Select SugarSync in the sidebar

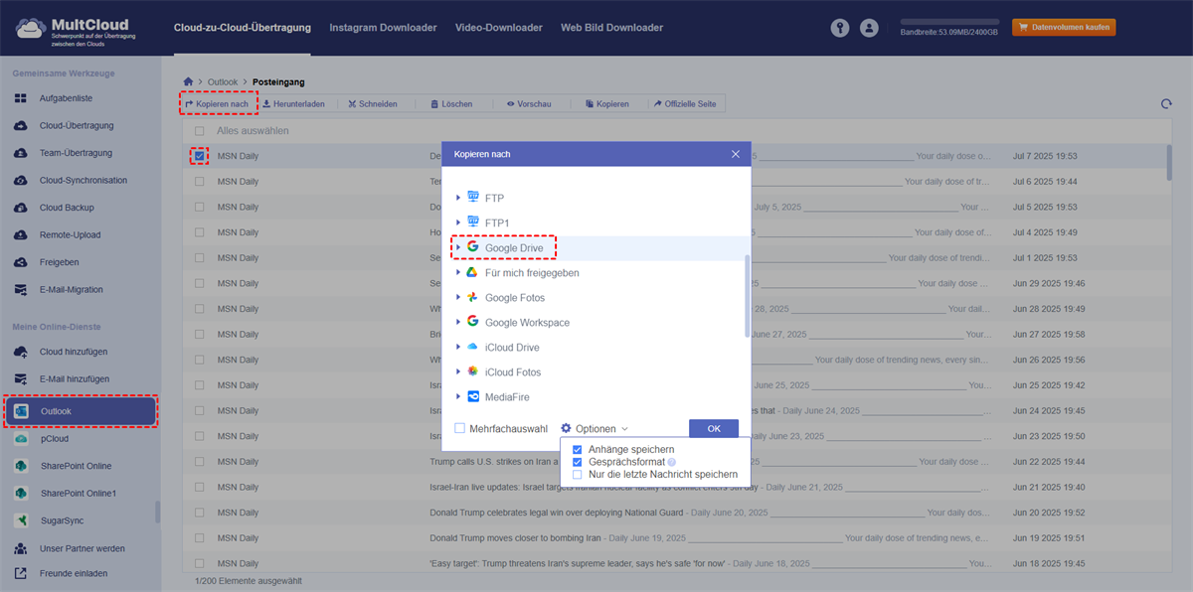pyautogui.click(x=61, y=520)
